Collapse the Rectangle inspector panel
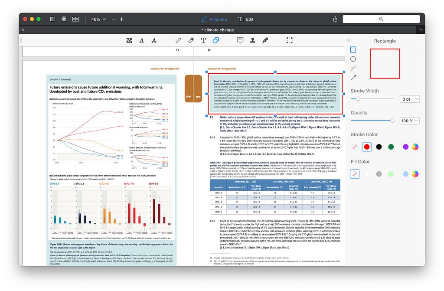 pyautogui.click(x=349, y=40)
